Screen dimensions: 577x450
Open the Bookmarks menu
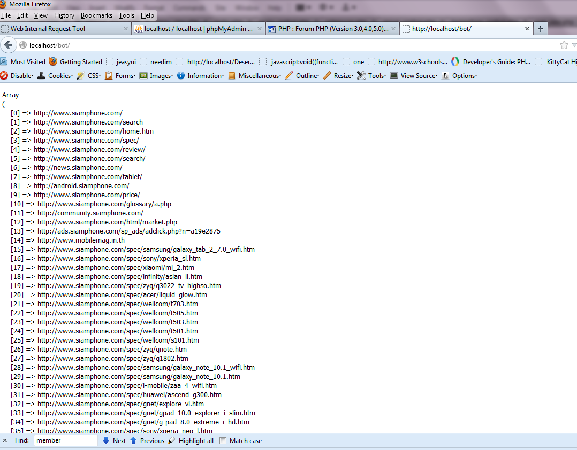click(x=96, y=15)
